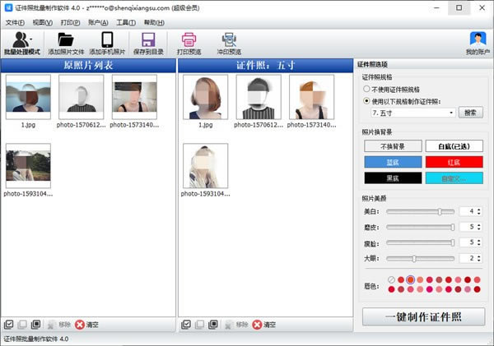
Task: Open the 帮助(H) menu
Action: [154, 23]
